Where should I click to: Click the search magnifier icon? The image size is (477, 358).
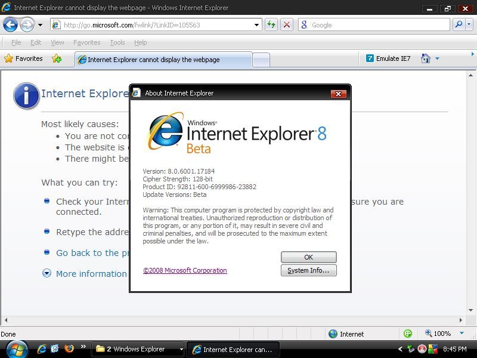pos(459,24)
